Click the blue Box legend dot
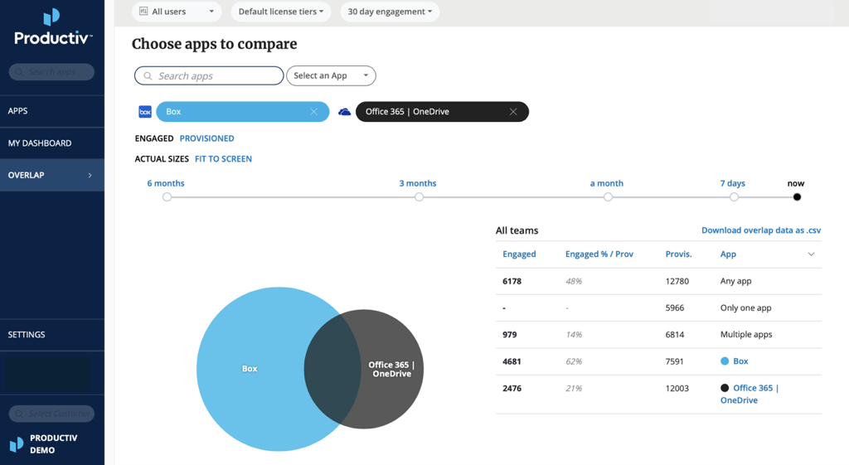Viewport: 849px width, 465px height. tap(725, 361)
